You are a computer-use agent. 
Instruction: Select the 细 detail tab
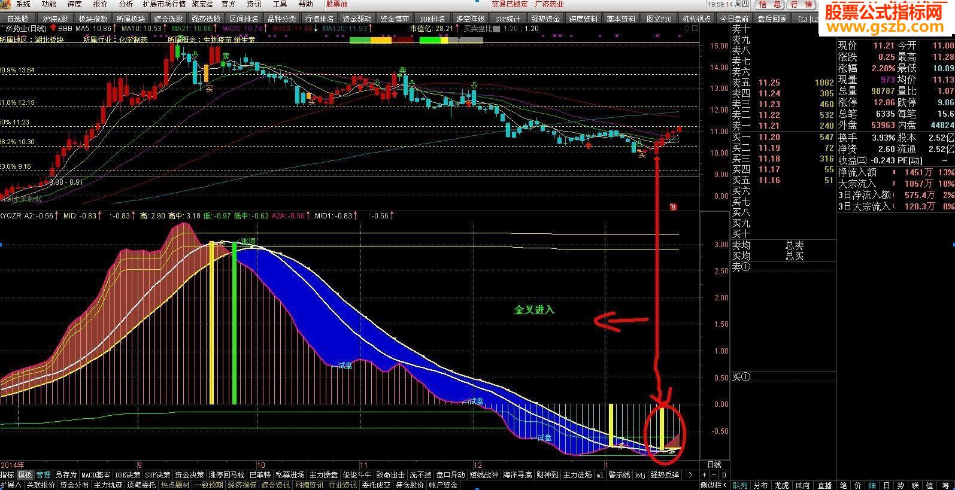coord(872,485)
